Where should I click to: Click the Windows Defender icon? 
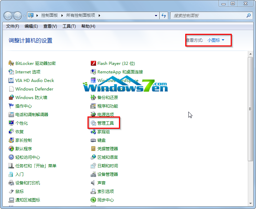[11, 89]
